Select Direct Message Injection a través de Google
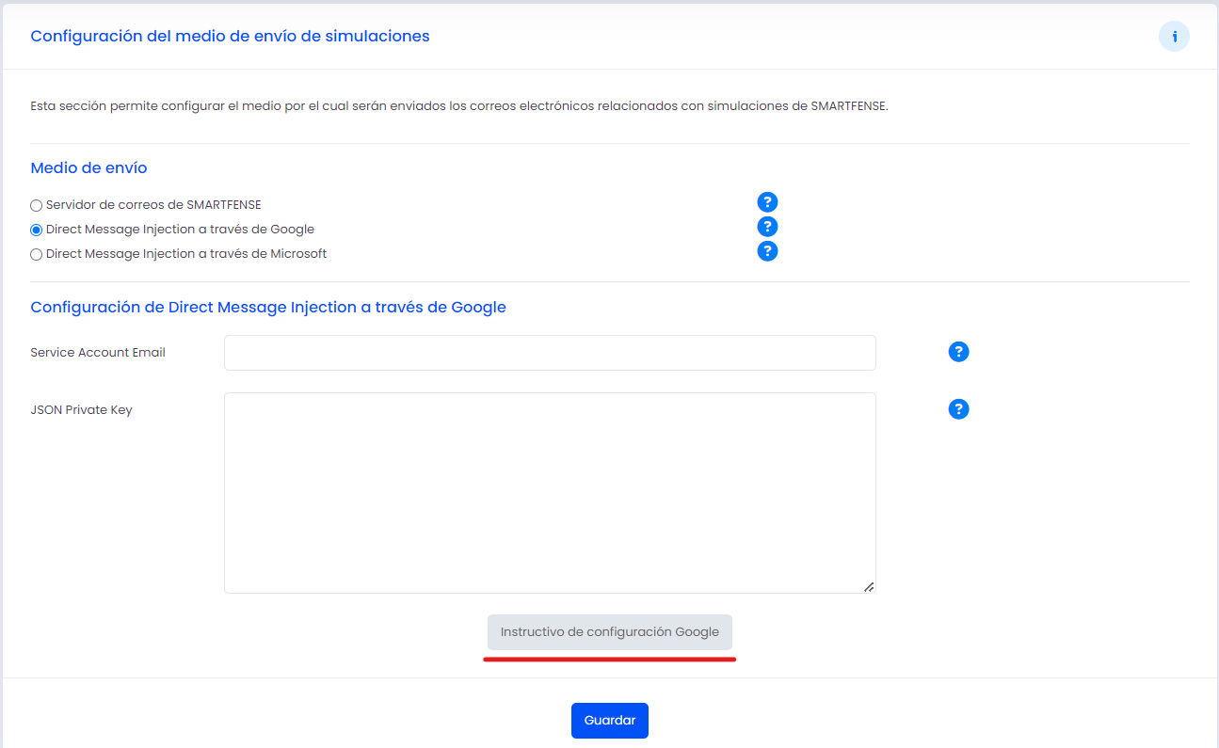Screen dimensions: 1219x748 tap(37, 230)
